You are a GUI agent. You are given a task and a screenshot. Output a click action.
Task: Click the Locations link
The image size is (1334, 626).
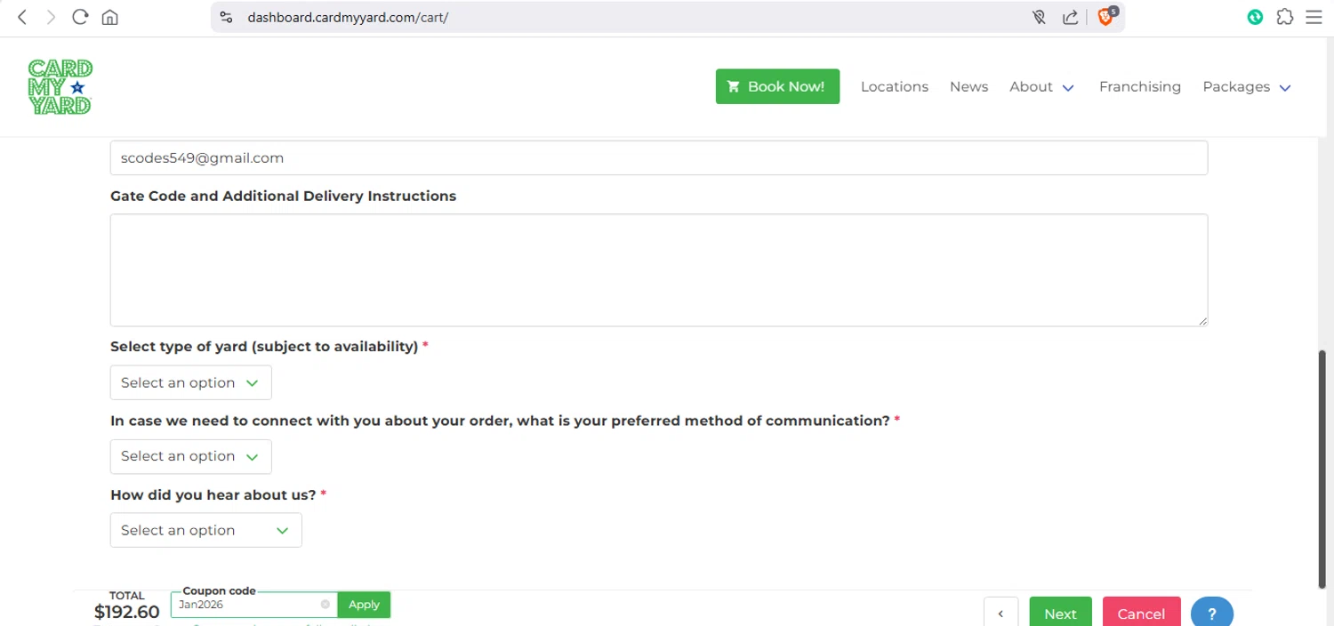pyautogui.click(x=894, y=87)
